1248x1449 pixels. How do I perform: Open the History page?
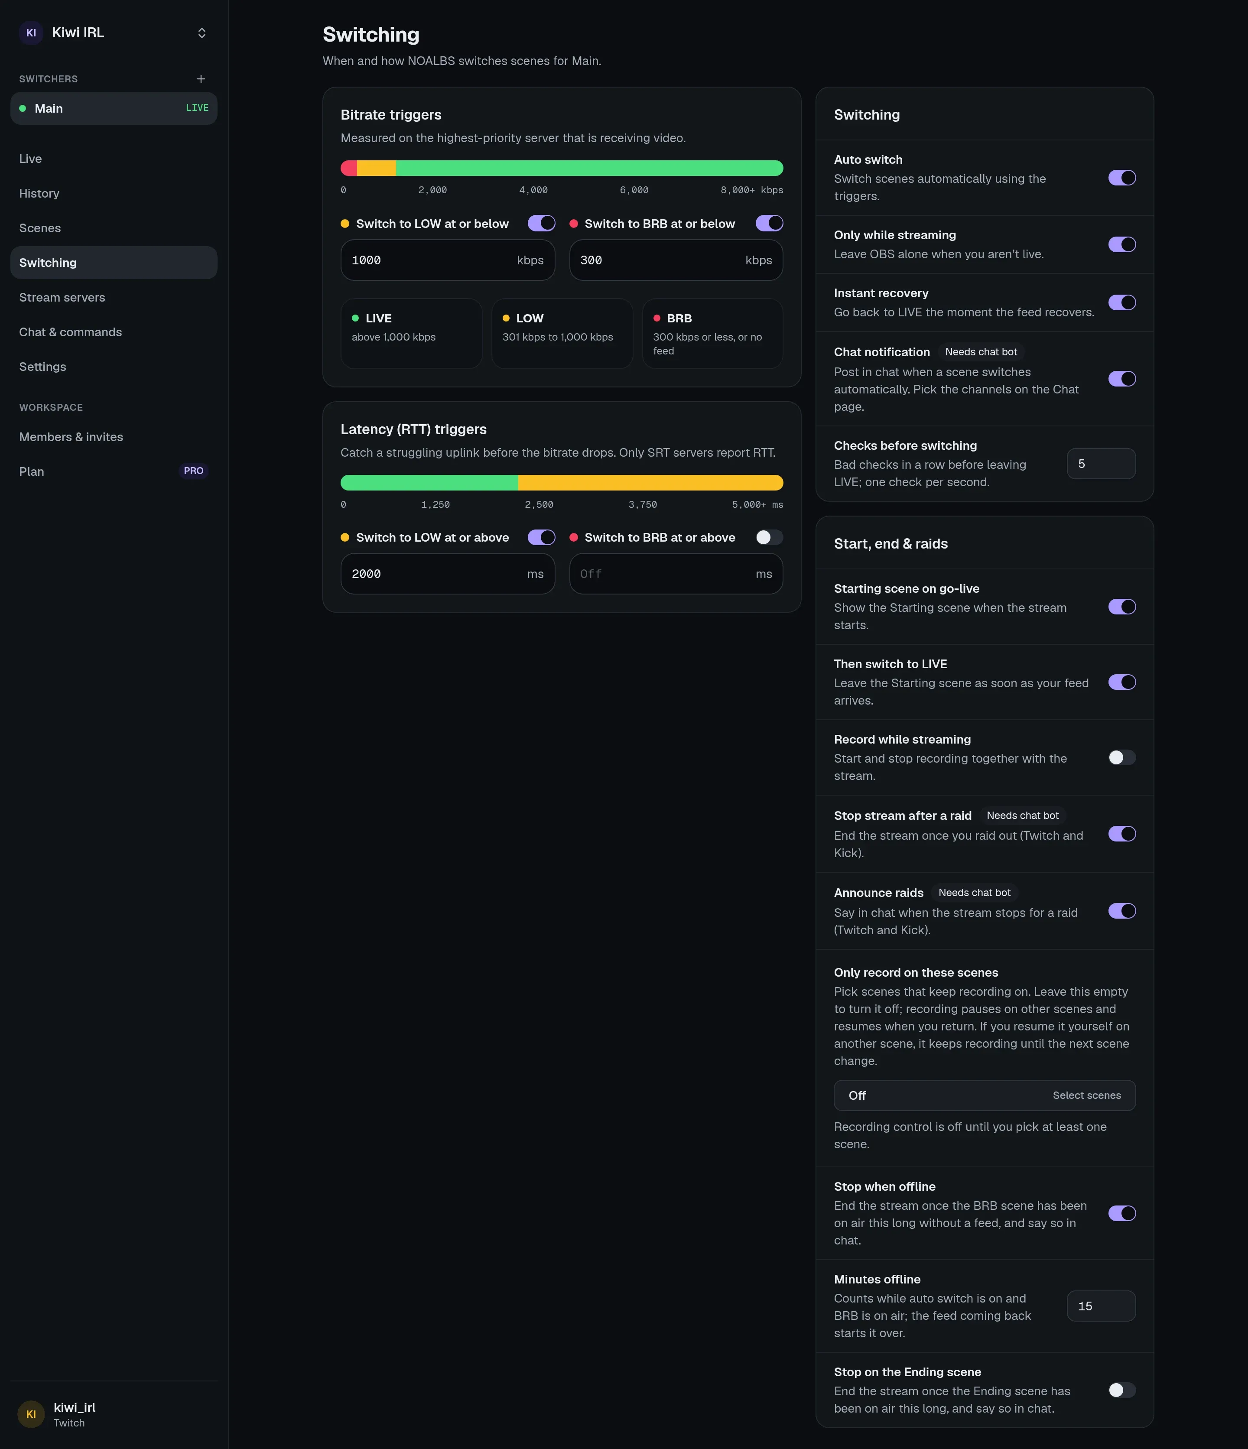click(114, 194)
